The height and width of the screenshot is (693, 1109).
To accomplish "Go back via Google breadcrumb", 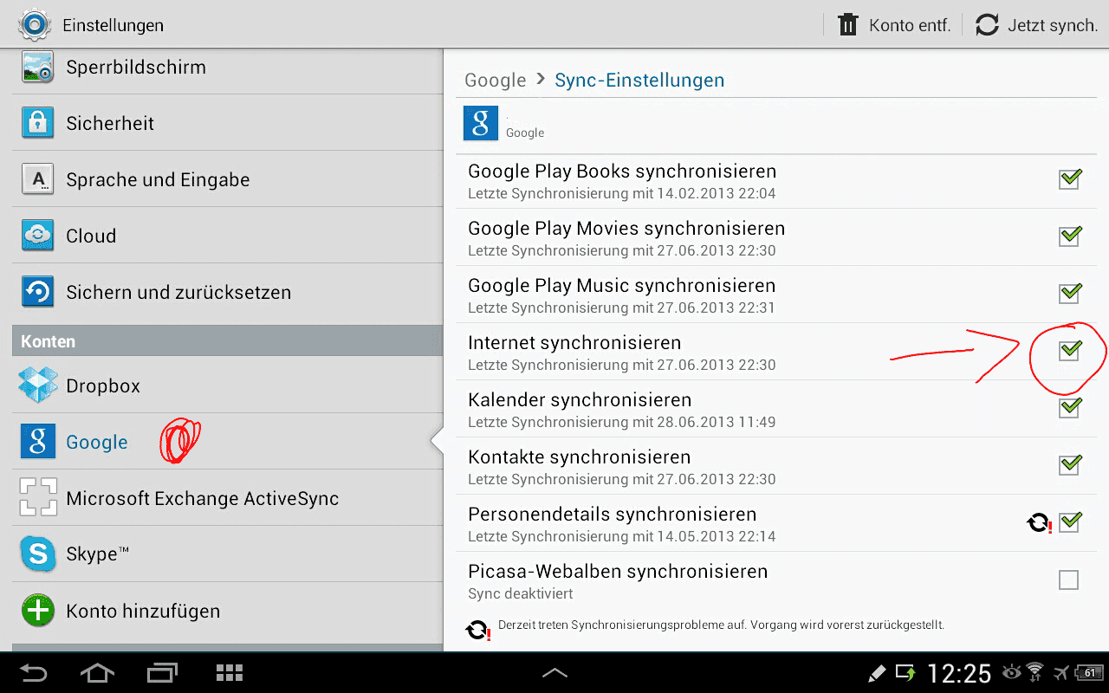I will 496,81.
